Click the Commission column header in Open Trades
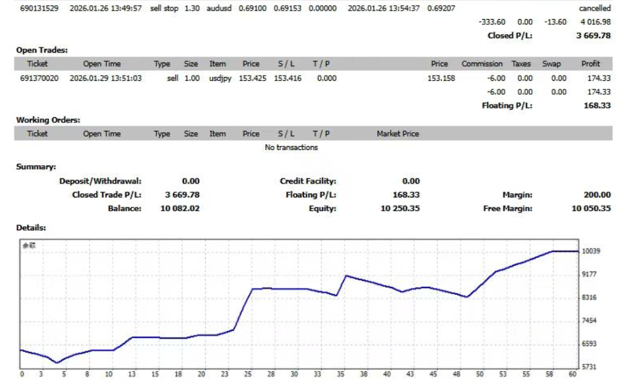Viewport: 620px width, 383px height. [x=482, y=64]
